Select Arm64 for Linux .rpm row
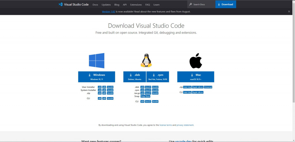Image resolution: width=295 pixels, height=142 pixels. 155,90
